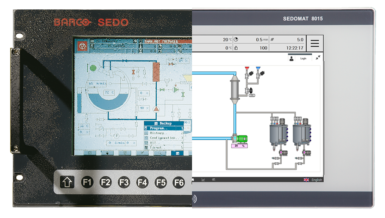Click the user silhouette icon beside Login
Screen dimensions: 385x218
tap(291, 59)
